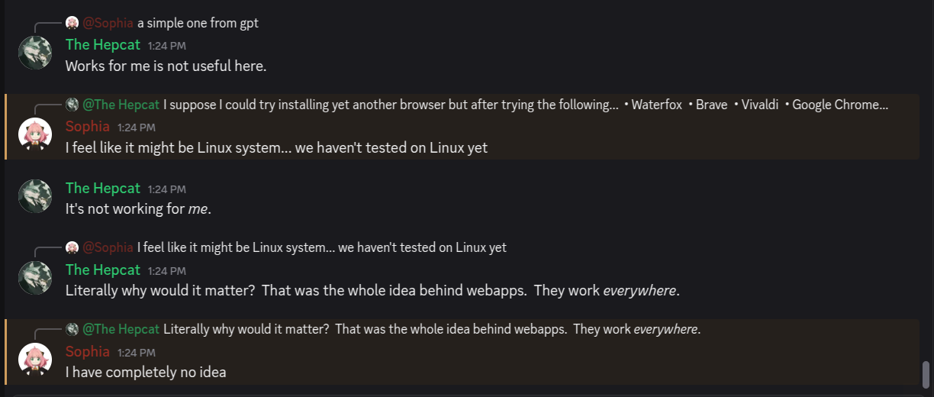
Task: Click The Hepcat avatar next to 'It's not working'
Action: coord(35,196)
